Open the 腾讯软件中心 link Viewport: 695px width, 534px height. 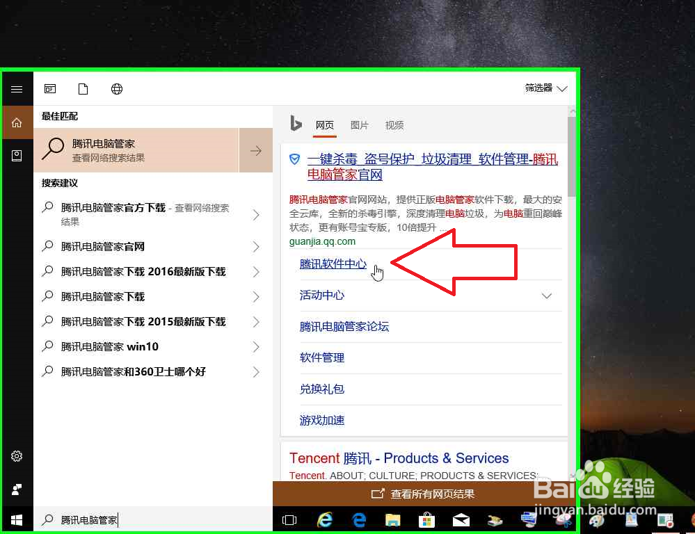333,264
